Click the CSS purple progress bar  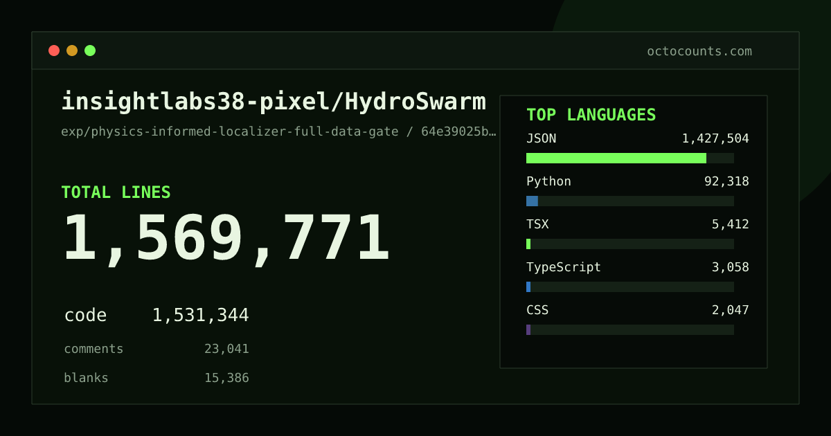[x=528, y=329]
